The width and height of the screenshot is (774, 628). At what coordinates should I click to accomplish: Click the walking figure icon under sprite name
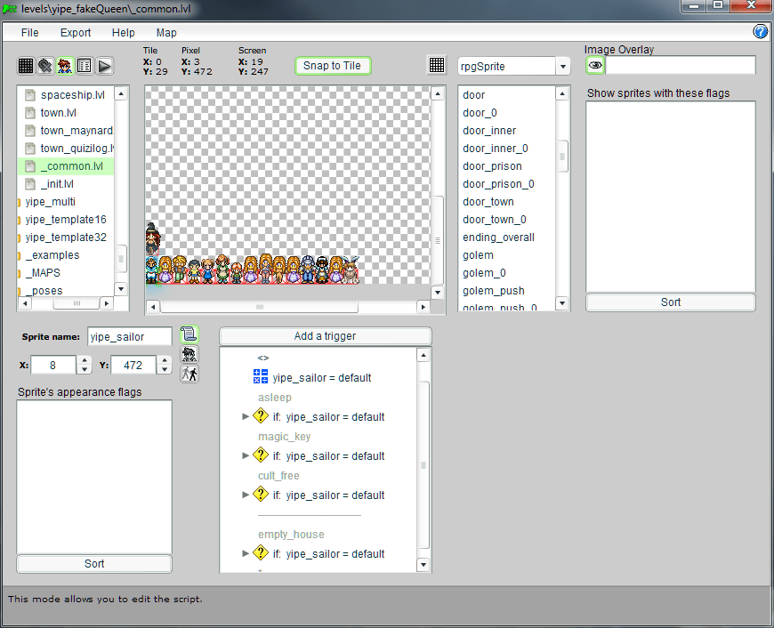tap(189, 374)
